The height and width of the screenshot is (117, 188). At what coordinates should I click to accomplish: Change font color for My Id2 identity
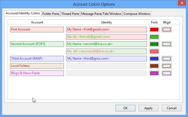tap(154, 37)
